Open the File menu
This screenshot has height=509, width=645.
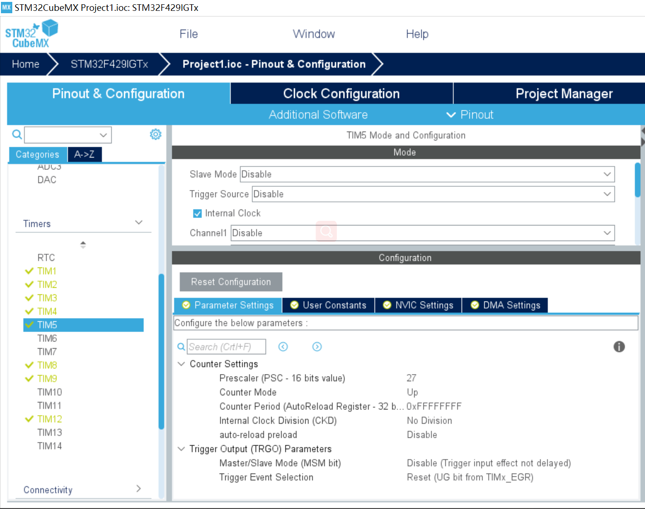[x=189, y=34]
